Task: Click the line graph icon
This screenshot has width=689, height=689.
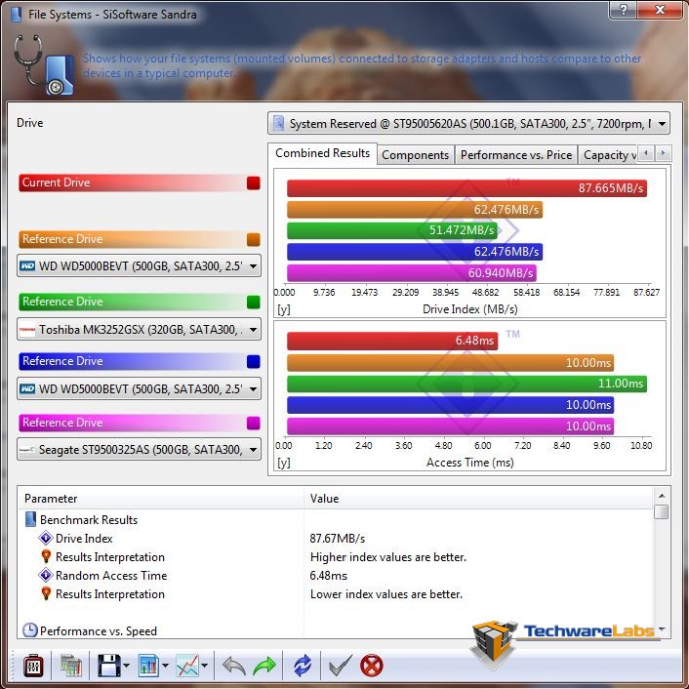Action: coord(187,667)
